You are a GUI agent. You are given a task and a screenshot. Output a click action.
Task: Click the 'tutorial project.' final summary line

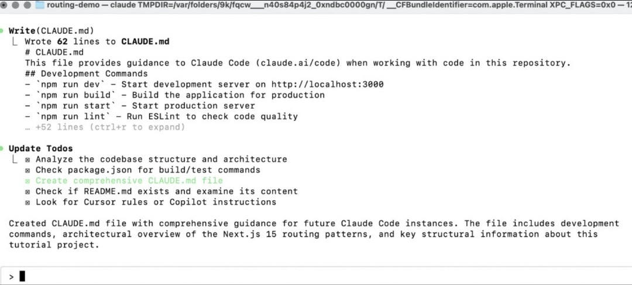point(54,245)
